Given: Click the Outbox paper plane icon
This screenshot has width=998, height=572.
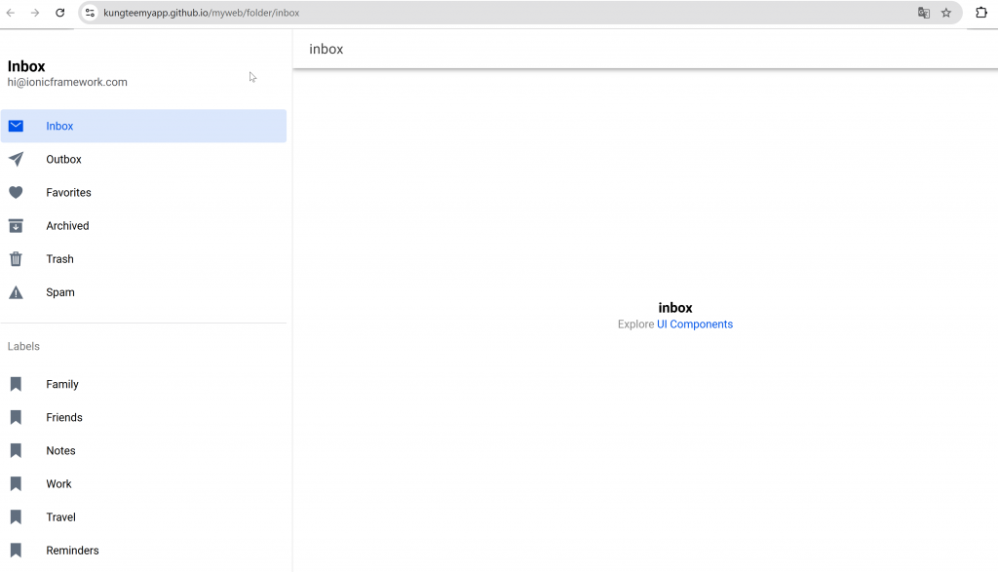Looking at the screenshot, I should pyautogui.click(x=16, y=159).
